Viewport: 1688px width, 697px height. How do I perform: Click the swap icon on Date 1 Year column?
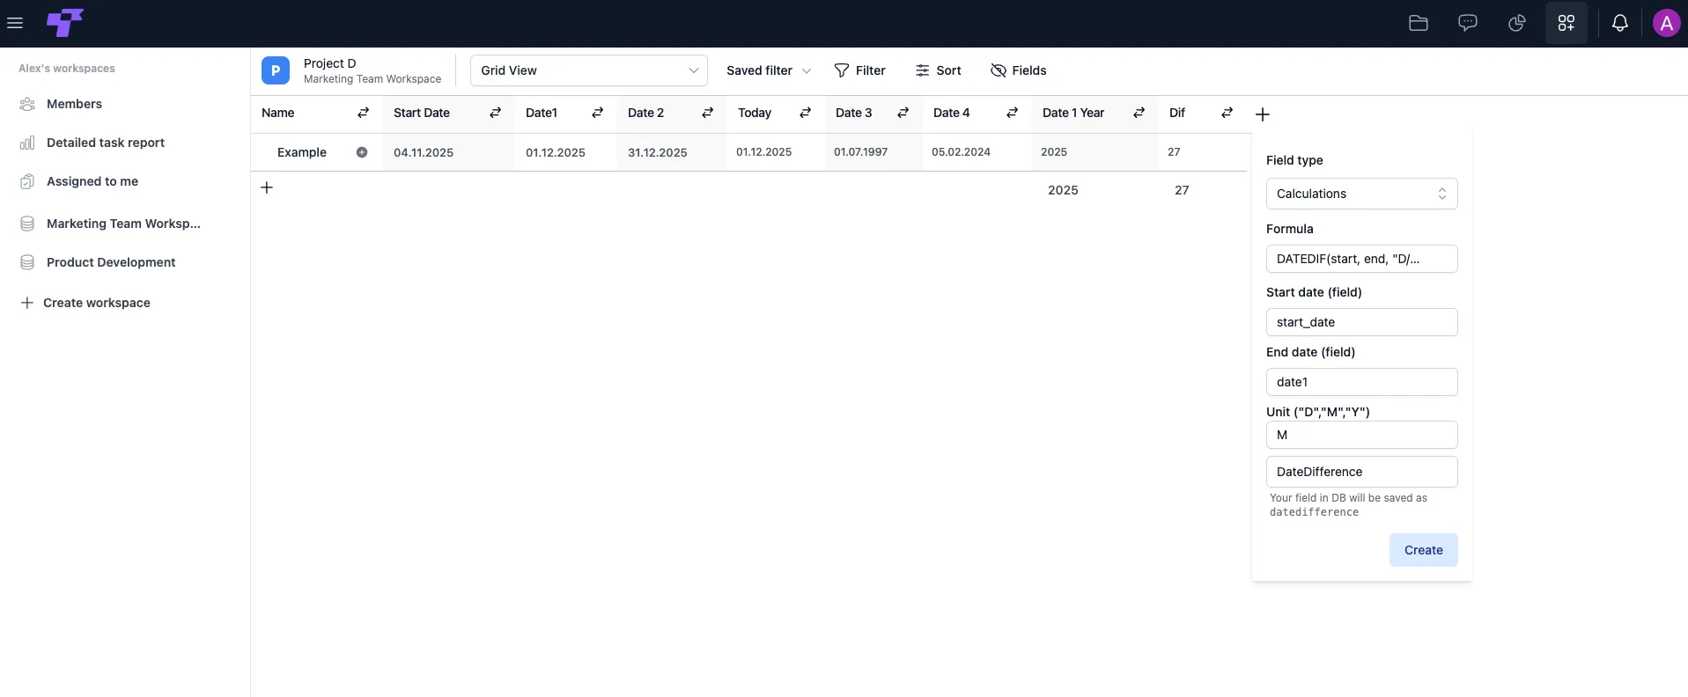pos(1139,113)
